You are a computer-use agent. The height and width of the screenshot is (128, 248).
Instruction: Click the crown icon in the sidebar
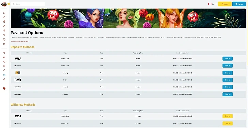[4, 57]
